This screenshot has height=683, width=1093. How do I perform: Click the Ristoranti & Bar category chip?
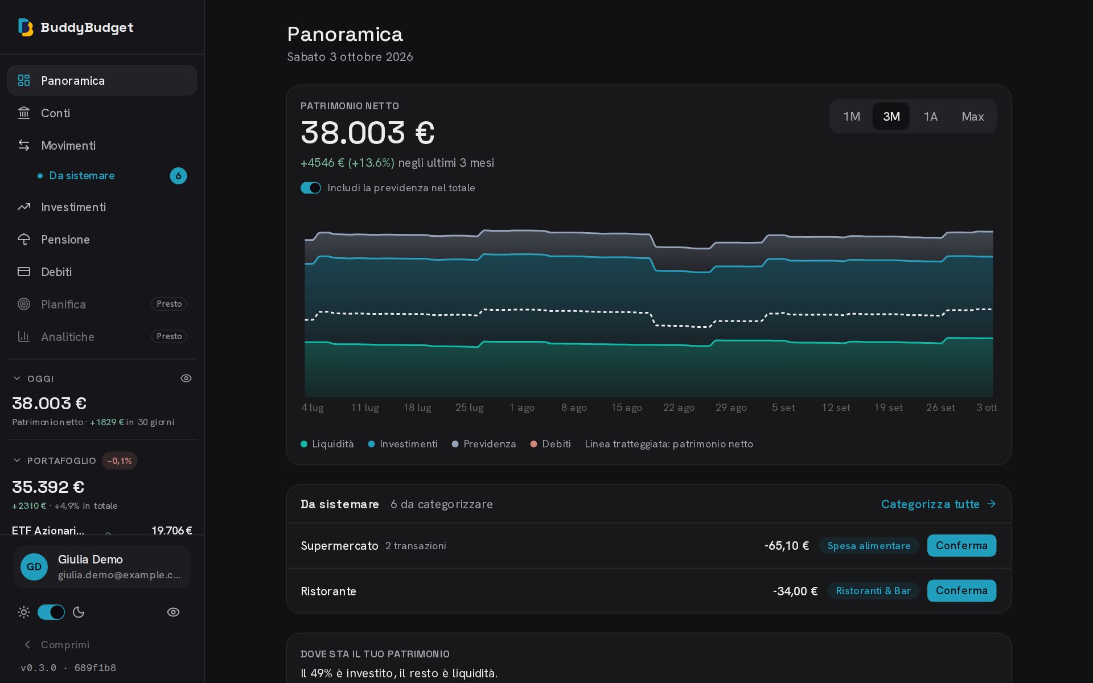click(873, 591)
